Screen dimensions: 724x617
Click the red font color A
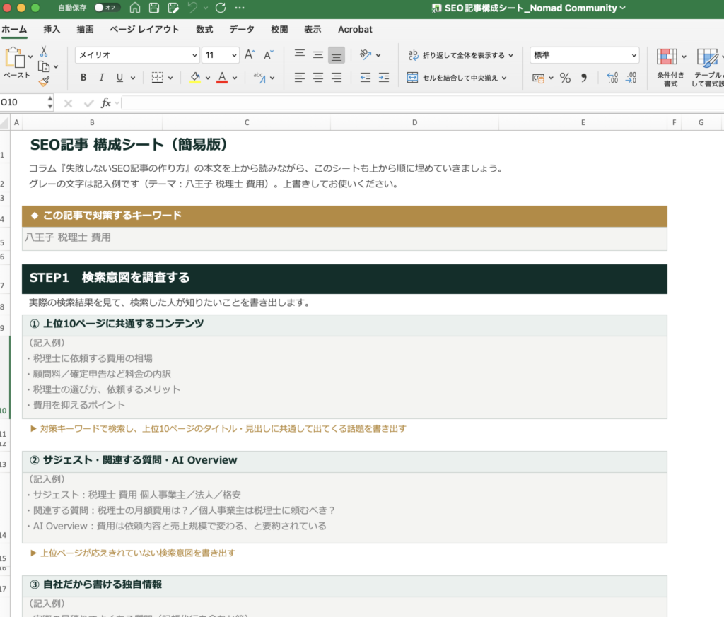(x=222, y=78)
